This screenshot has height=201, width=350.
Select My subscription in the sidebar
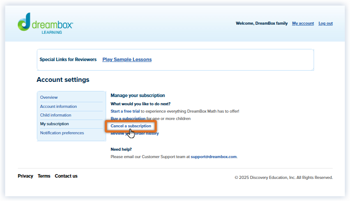(55, 124)
